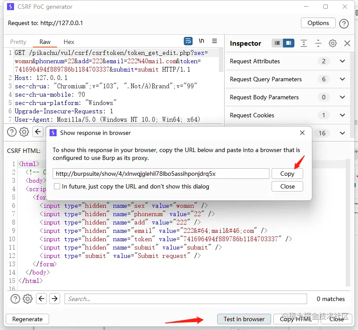Click the Submit request input line
The image size is (358, 330).
[x=120, y=256]
